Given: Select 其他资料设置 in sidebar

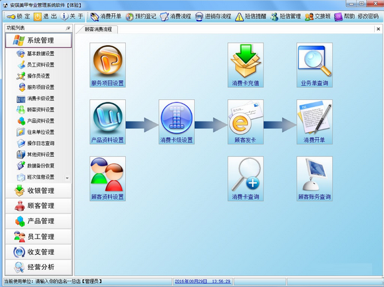Looking at the screenshot, I should (36, 154).
